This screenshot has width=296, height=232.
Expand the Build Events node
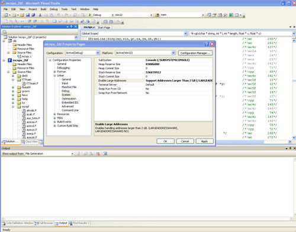point(54,122)
